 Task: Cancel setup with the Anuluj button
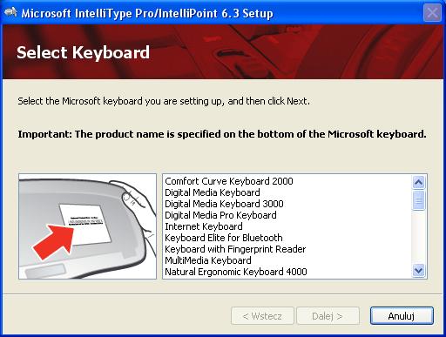tap(402, 316)
